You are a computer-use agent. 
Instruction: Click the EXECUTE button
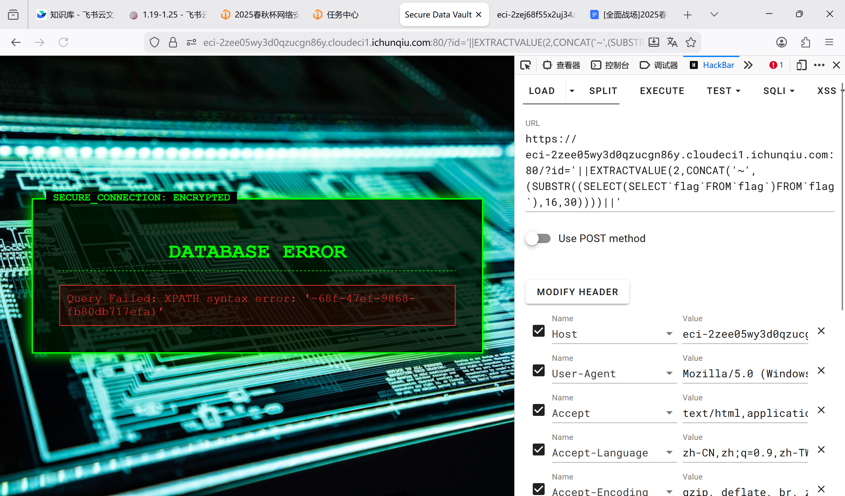[x=662, y=91]
